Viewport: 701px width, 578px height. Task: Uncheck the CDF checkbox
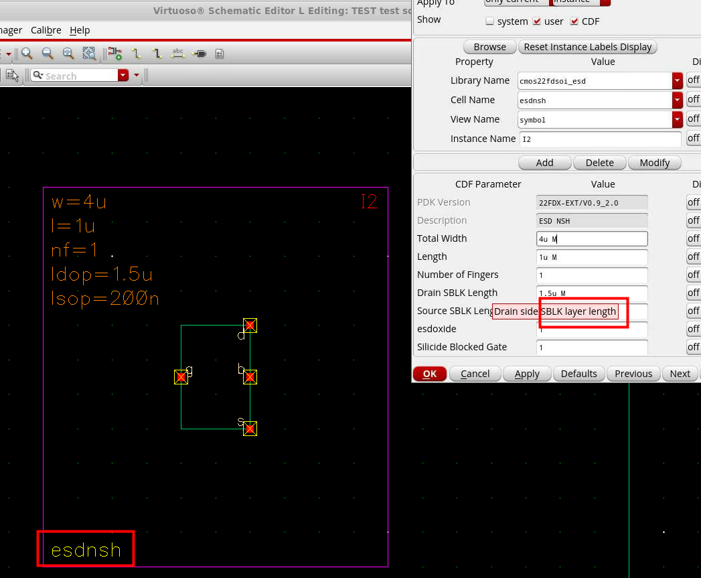pyautogui.click(x=574, y=21)
